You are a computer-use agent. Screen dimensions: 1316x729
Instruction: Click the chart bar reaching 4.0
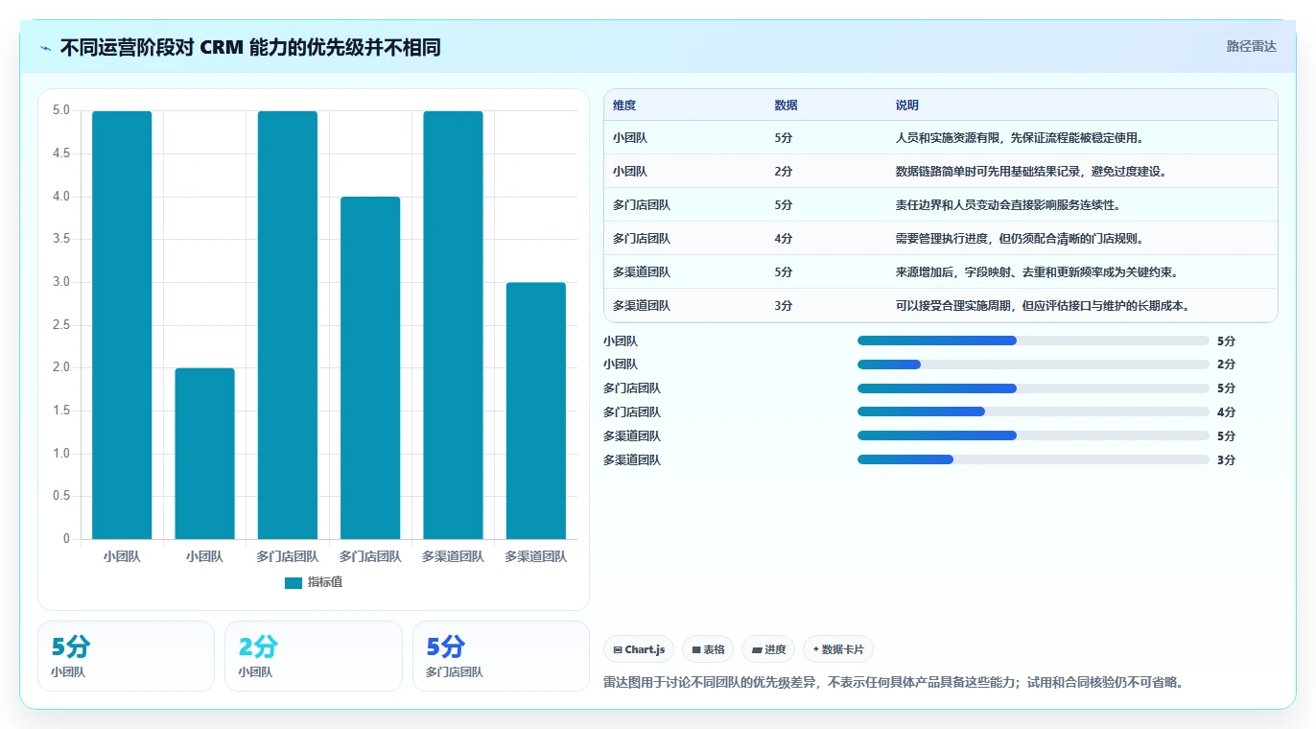click(x=370, y=368)
